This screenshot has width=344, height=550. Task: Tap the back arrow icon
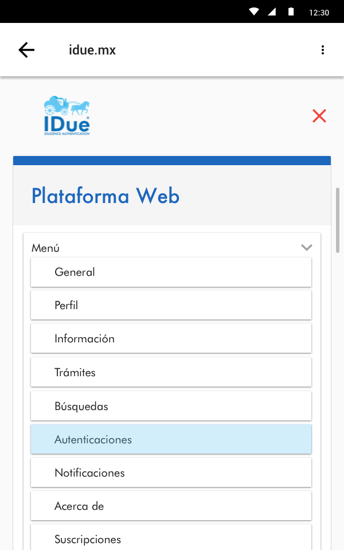click(x=26, y=50)
